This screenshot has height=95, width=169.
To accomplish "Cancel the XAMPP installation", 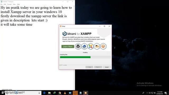I will click(x=107, y=67).
